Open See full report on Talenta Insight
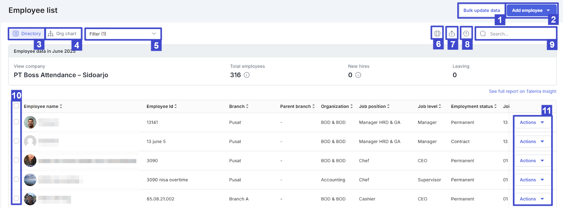Viewport: 563px width, 208px height. (x=522, y=91)
